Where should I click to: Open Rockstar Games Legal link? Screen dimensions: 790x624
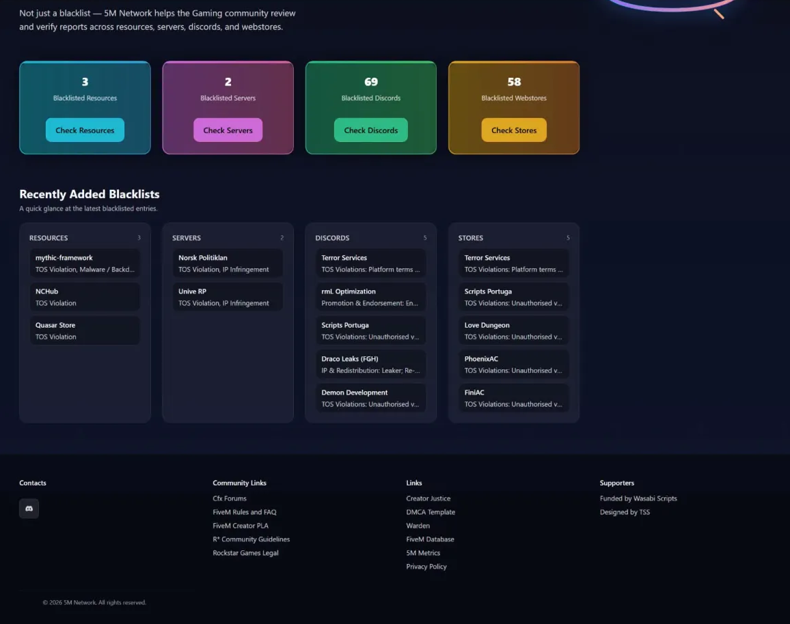(245, 552)
